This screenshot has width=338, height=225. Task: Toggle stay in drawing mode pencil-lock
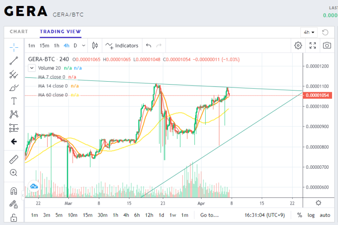(x=14, y=204)
